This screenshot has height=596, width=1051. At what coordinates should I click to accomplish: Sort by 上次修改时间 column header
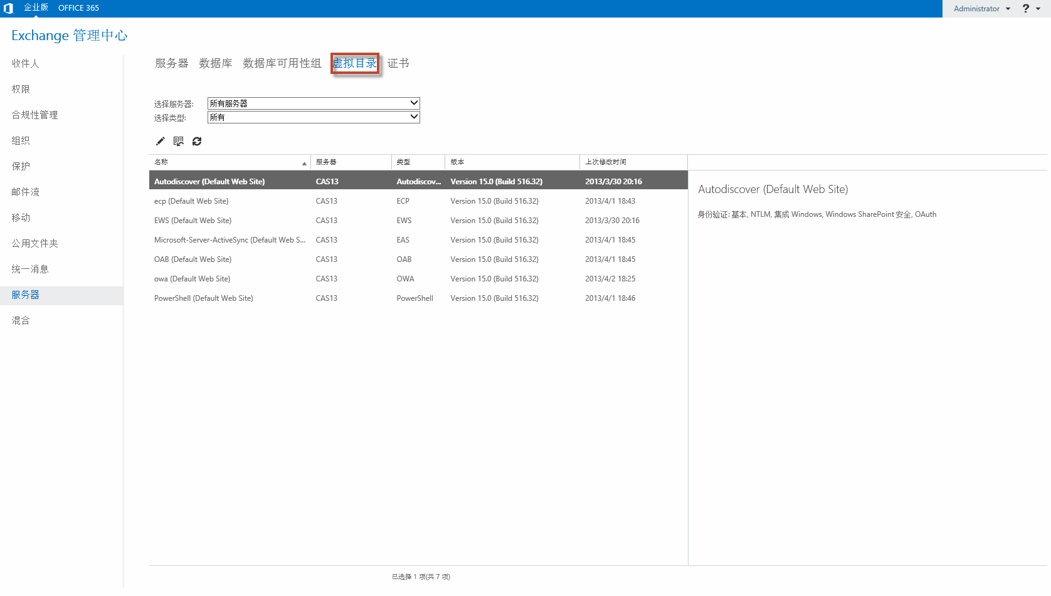pos(606,162)
